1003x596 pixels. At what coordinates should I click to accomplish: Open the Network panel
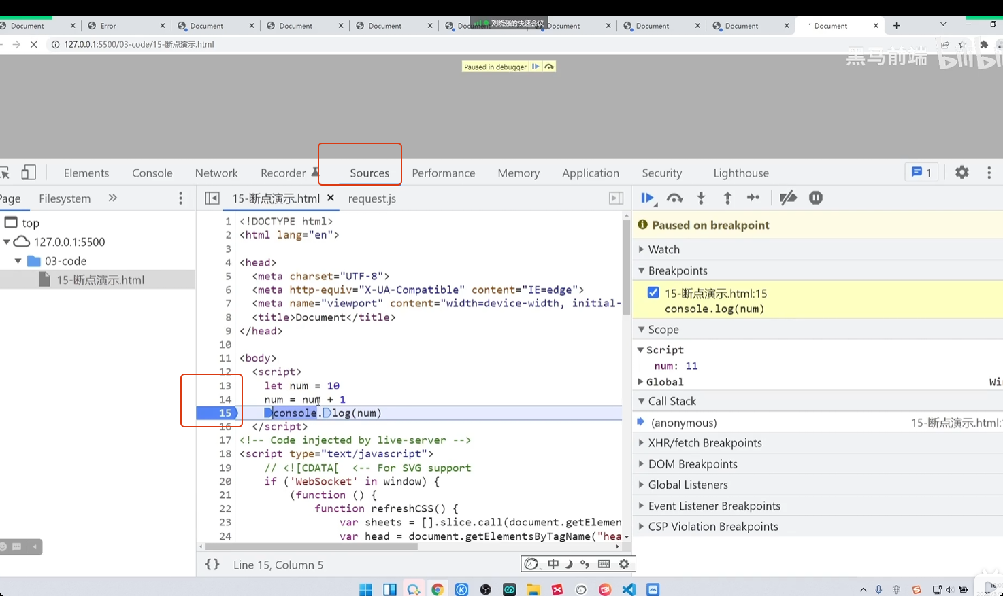coord(216,173)
